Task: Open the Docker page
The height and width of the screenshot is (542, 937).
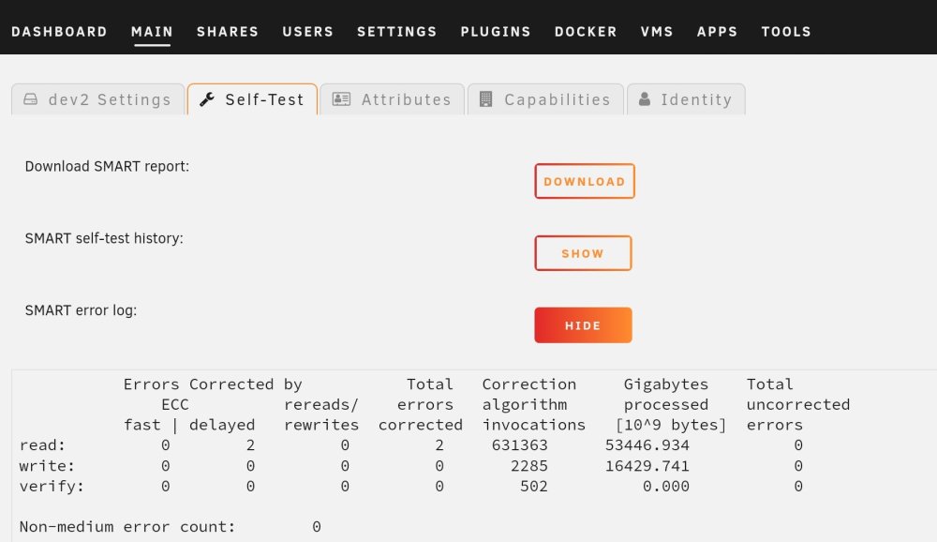Action: pos(586,32)
